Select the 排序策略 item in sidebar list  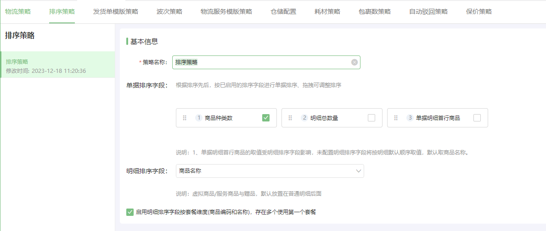pos(58,65)
